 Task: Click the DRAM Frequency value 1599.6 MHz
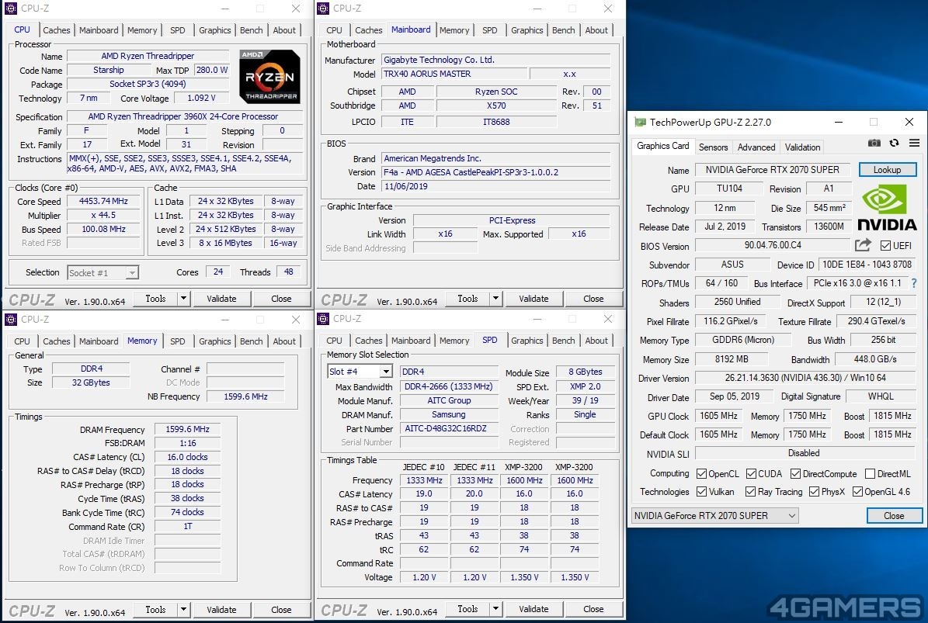tap(187, 429)
